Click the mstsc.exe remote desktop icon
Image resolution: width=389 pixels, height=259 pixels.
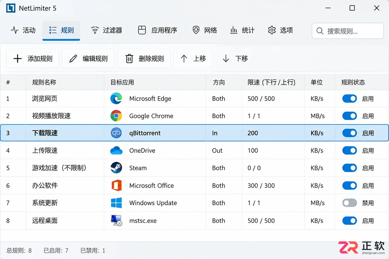point(116,220)
